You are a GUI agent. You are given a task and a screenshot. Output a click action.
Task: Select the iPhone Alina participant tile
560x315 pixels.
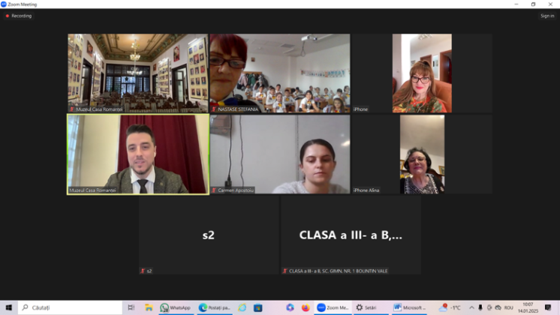(x=421, y=154)
